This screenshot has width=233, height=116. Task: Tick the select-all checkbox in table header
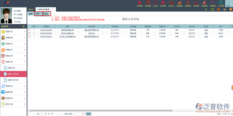[29, 26]
